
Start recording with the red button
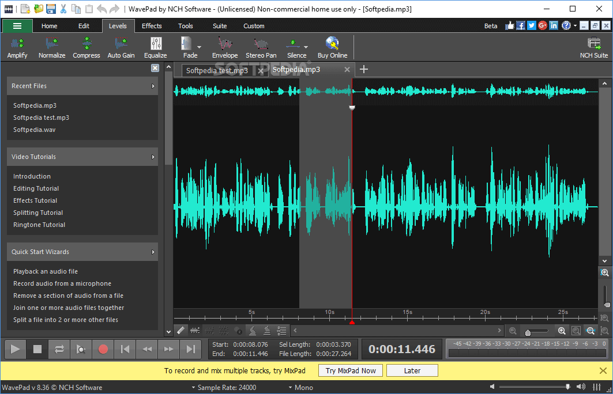[103, 348]
